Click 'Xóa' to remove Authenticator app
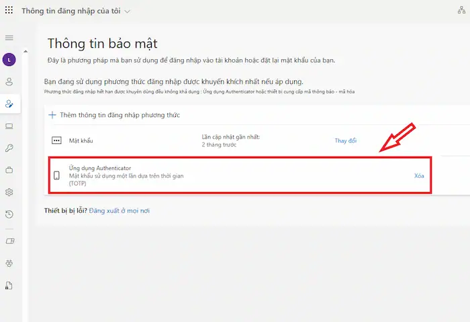Viewport: 470px width, 322px height. 419,175
